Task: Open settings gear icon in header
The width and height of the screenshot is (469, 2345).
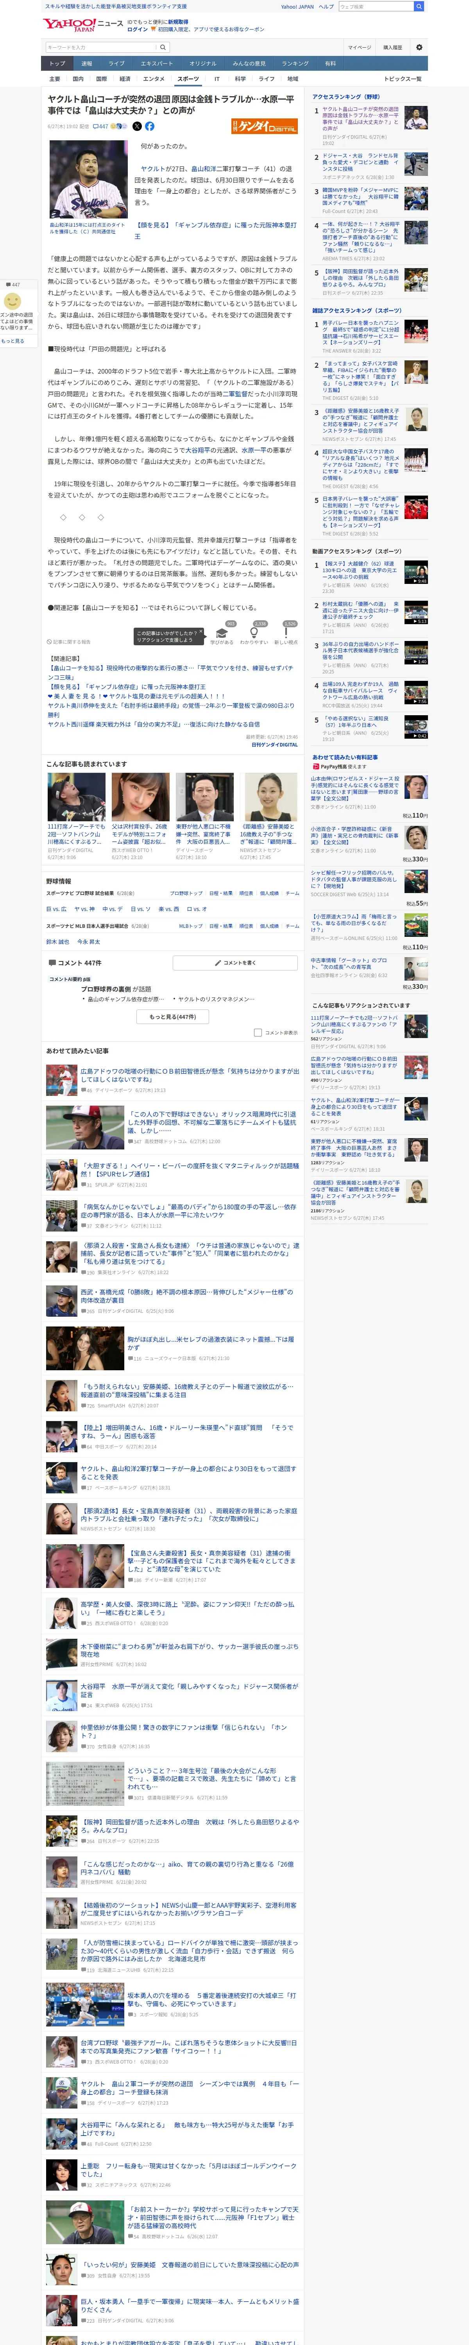Action: (419, 47)
